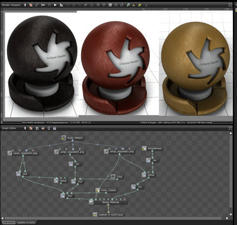The height and width of the screenshot is (225, 237).
Task: Select the mix node
Action: tap(68, 196)
